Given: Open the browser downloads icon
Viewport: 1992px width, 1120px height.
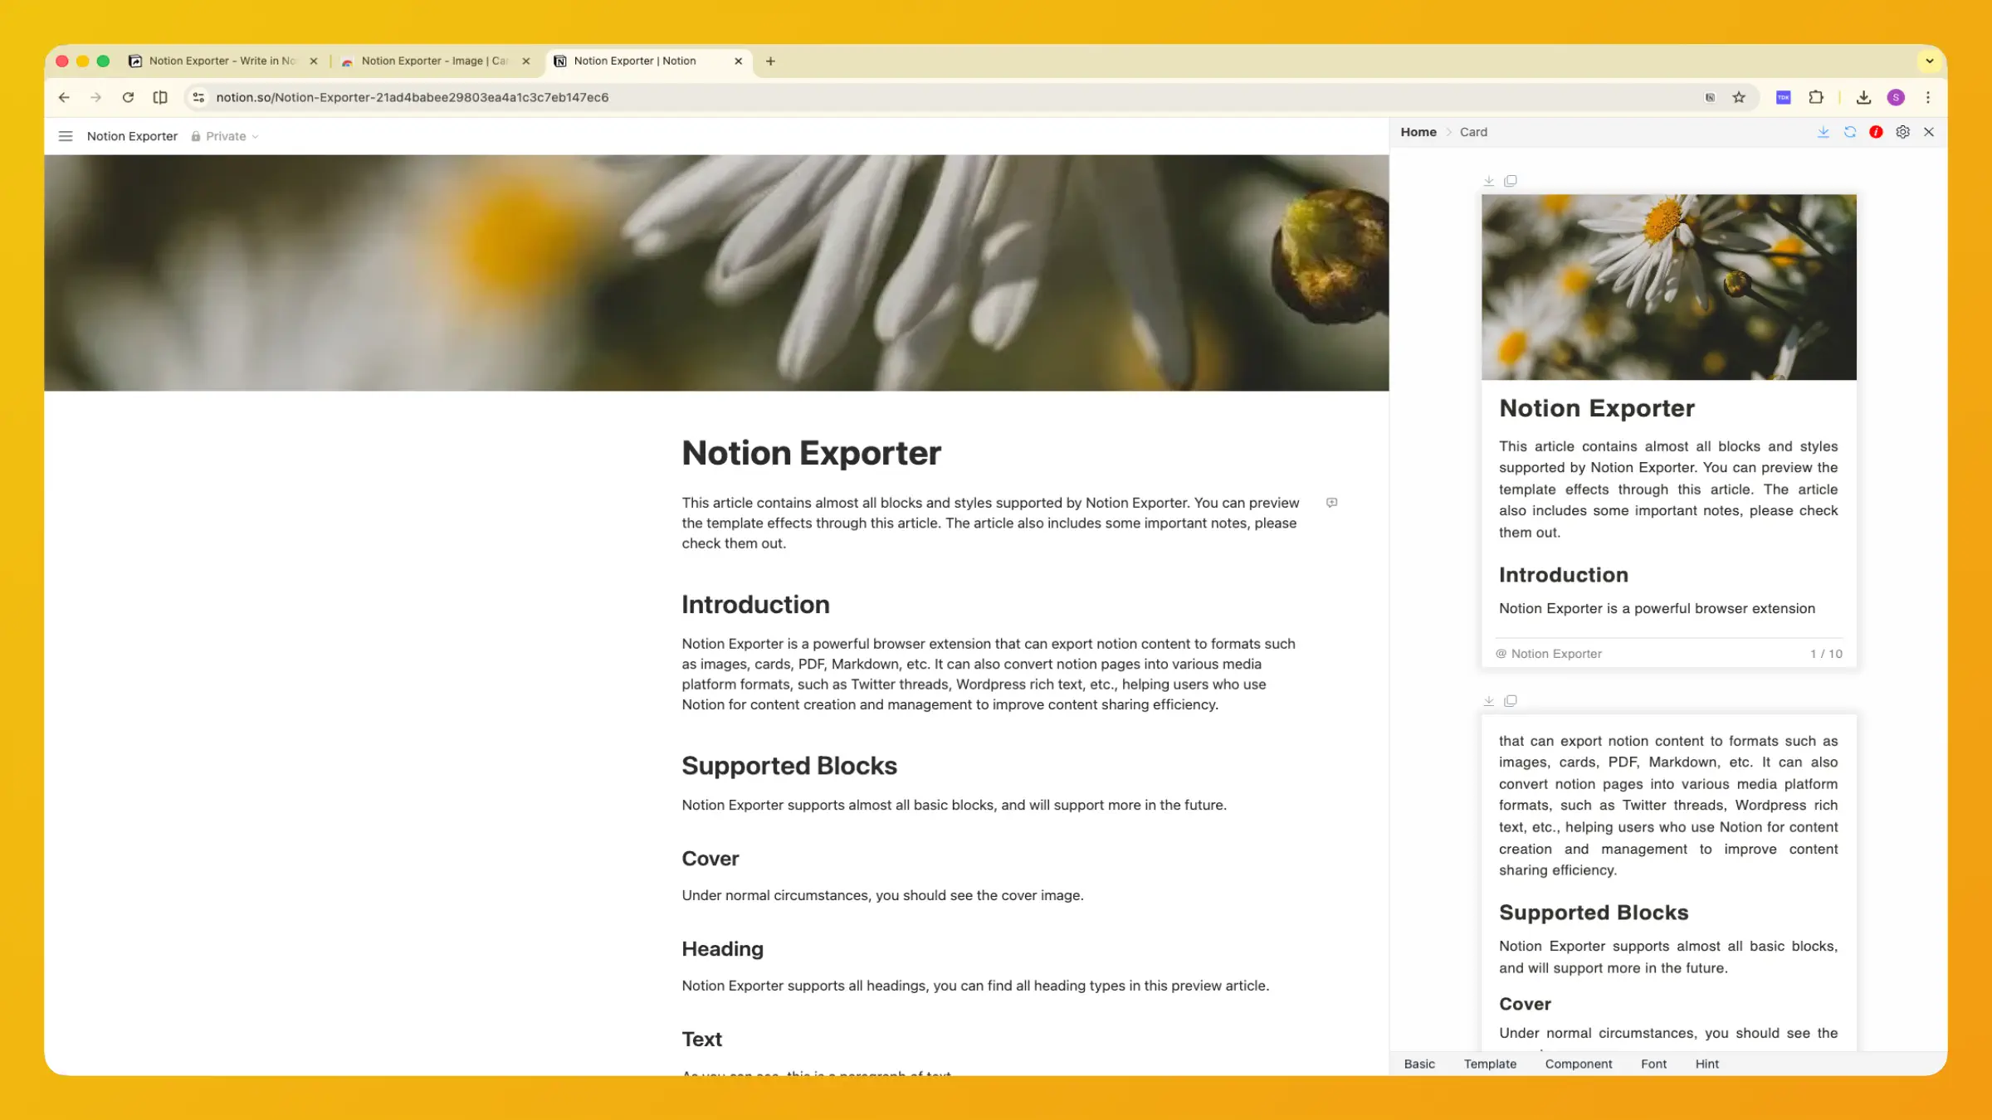Looking at the screenshot, I should coord(1864,97).
